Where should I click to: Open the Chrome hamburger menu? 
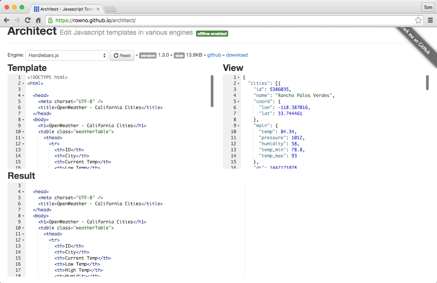coord(430,20)
